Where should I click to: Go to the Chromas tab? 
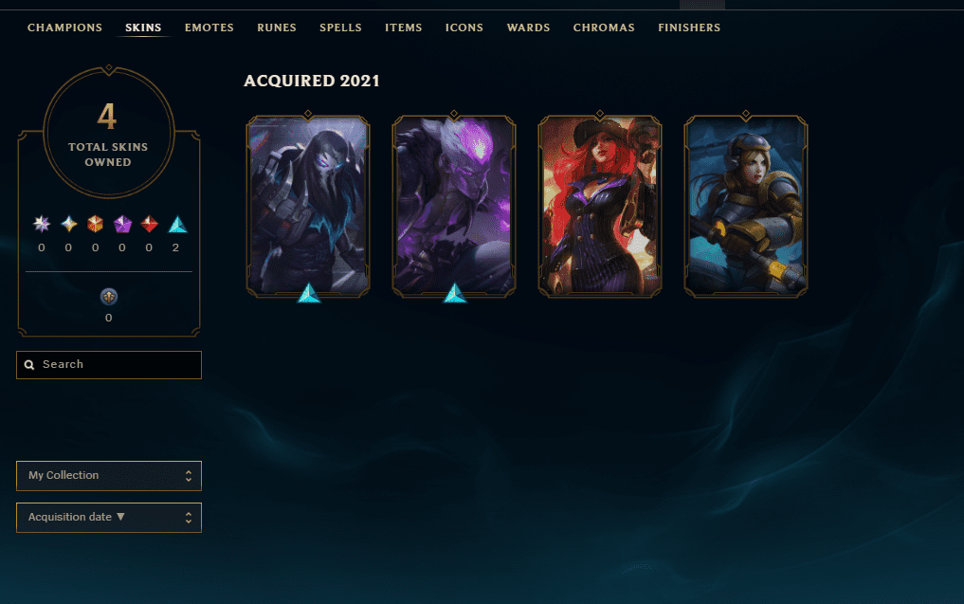(x=604, y=27)
